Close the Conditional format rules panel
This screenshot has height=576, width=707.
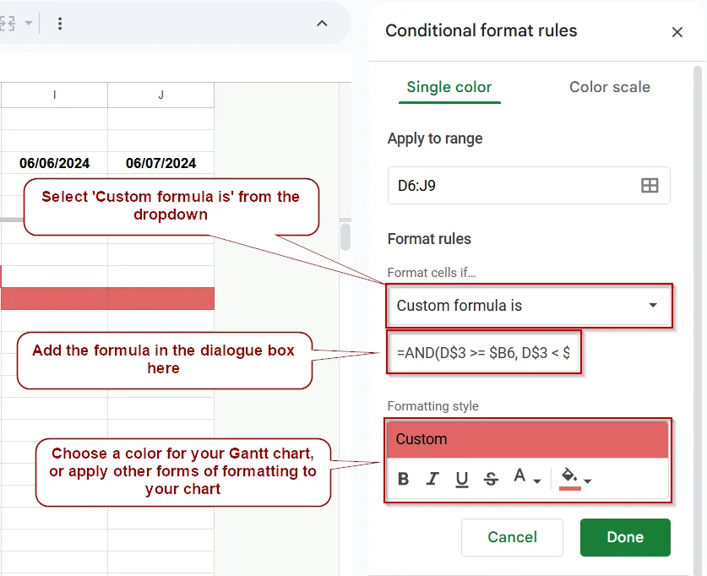tap(677, 32)
